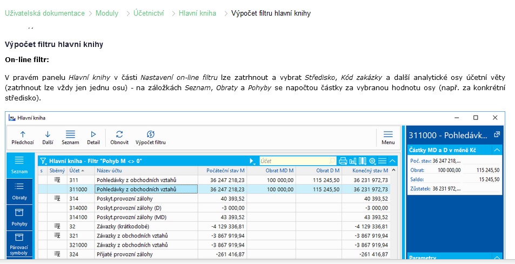515x264 pixels.
Task: Select account cell 311000
Action: coord(81,189)
